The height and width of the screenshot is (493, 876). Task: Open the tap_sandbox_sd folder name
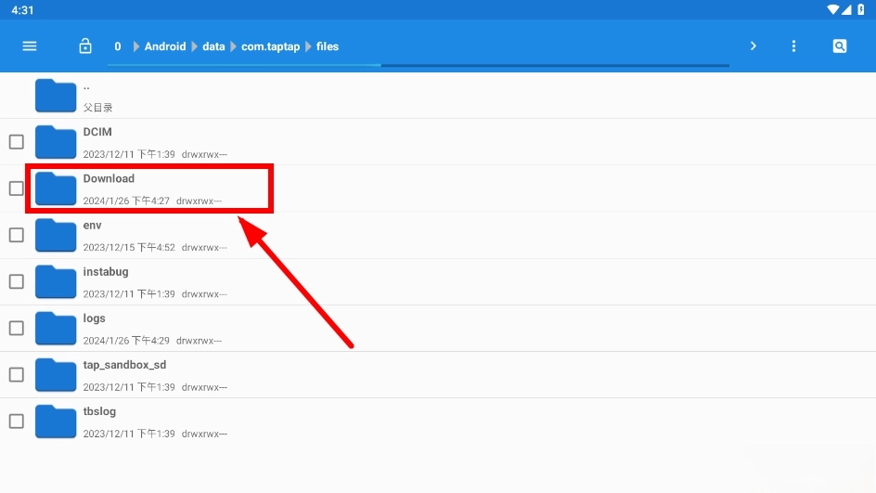pos(124,365)
